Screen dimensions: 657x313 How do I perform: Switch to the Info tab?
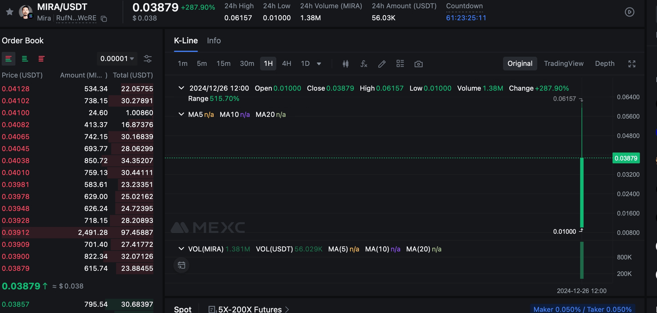214,40
